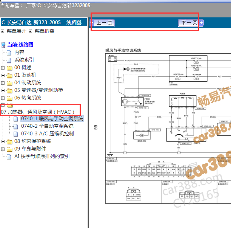Click the wiring diagram image
Screen dimensions: 231x228
[x=168, y=129]
